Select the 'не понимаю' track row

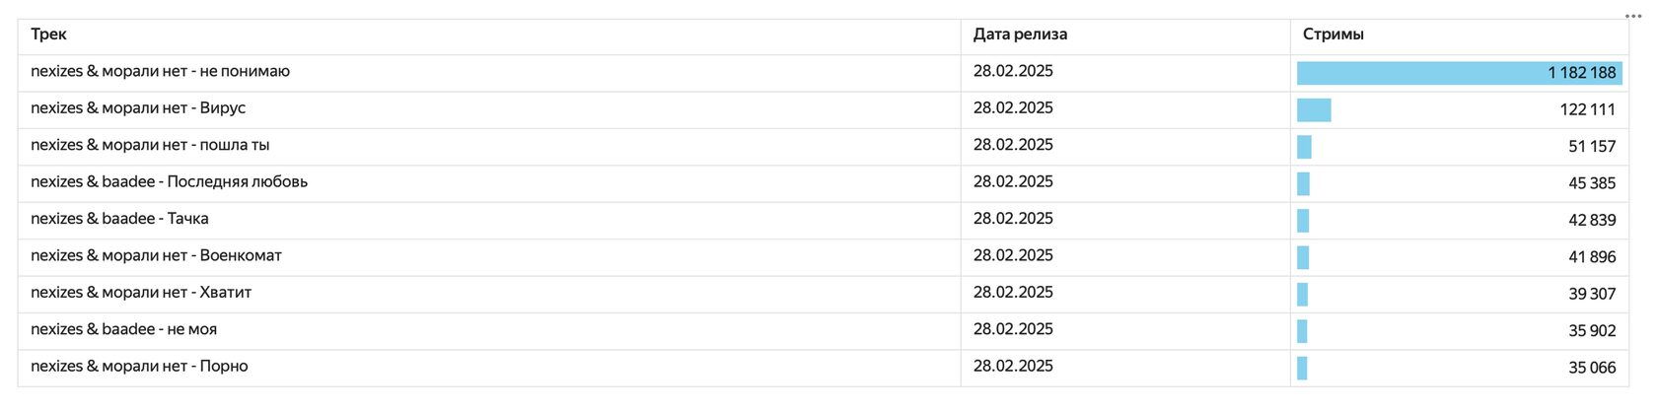pyautogui.click(x=823, y=73)
